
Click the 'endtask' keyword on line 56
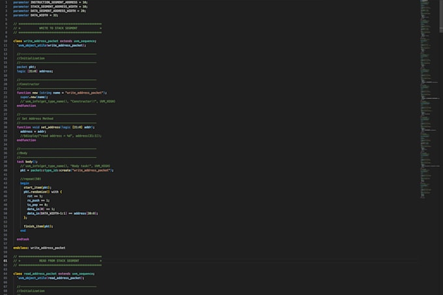[x=23, y=239]
